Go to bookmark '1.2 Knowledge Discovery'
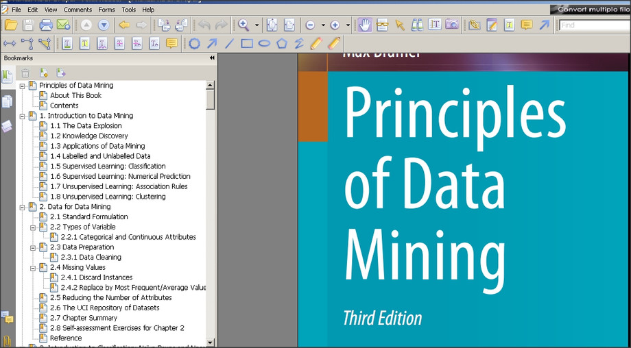 coord(88,136)
